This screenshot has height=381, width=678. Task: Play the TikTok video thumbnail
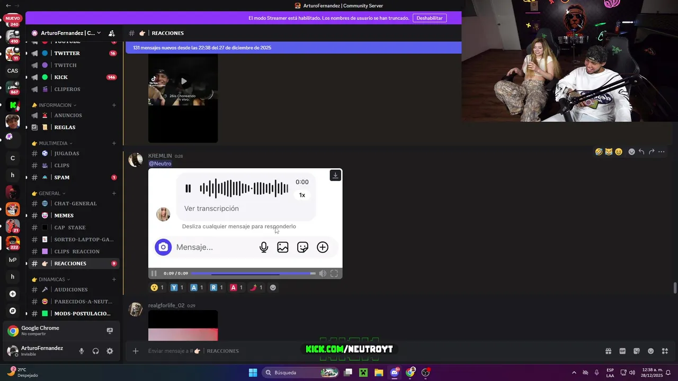pyautogui.click(x=183, y=81)
